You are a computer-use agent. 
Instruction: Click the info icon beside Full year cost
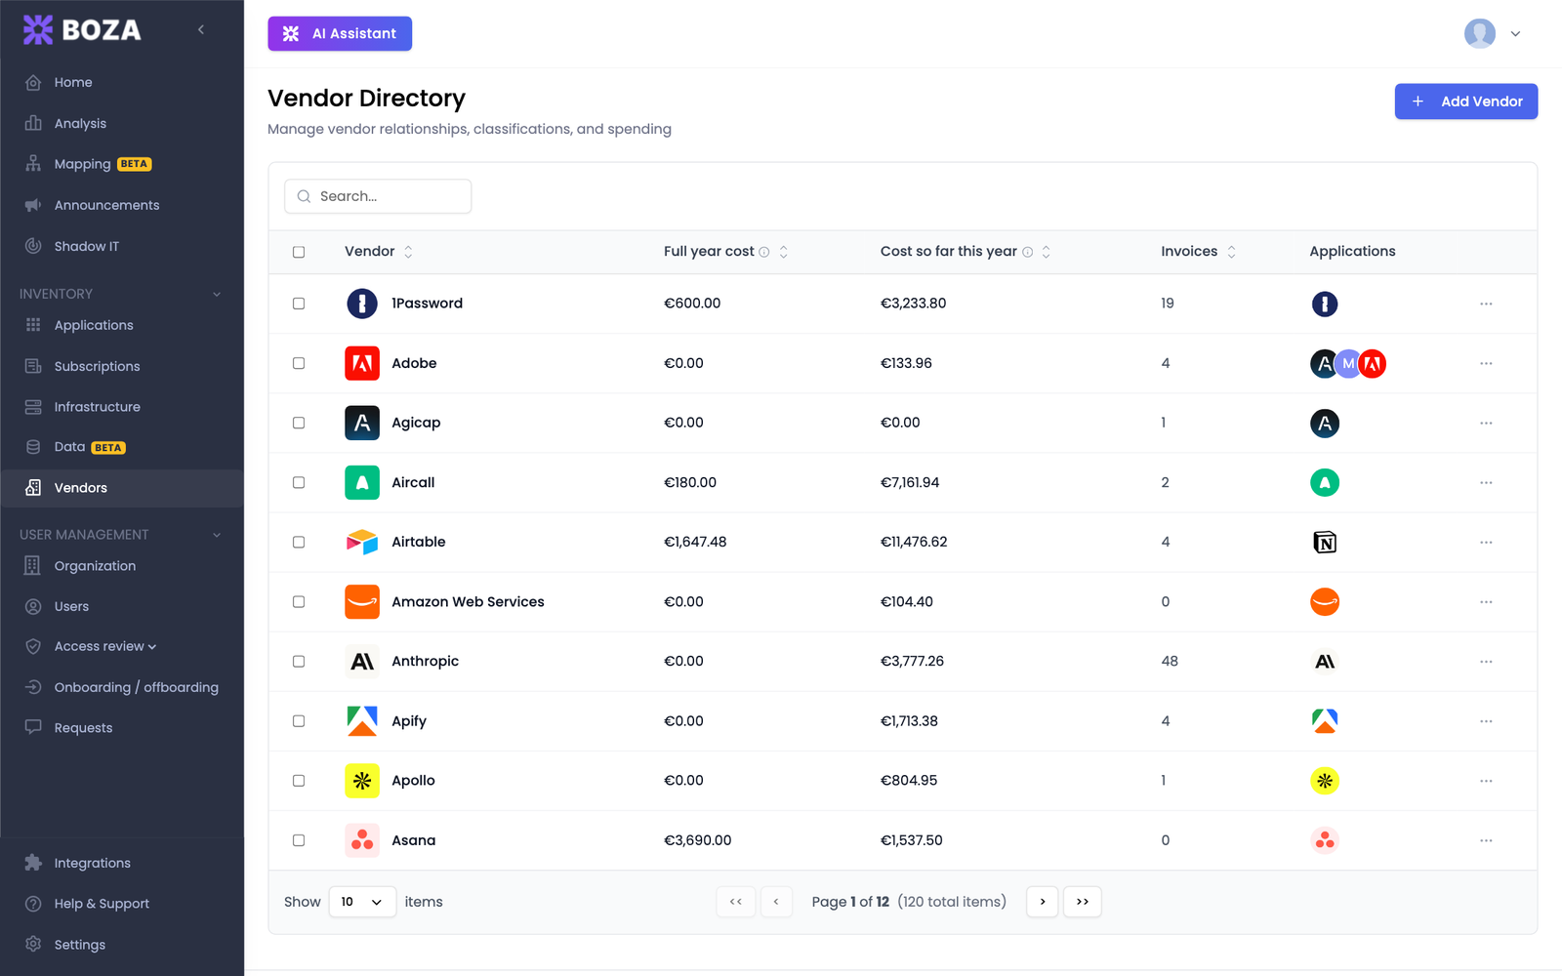(x=764, y=252)
